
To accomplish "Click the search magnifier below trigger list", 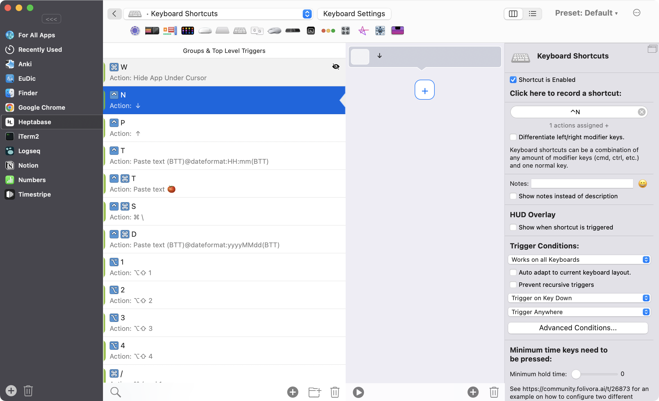I will [x=115, y=392].
